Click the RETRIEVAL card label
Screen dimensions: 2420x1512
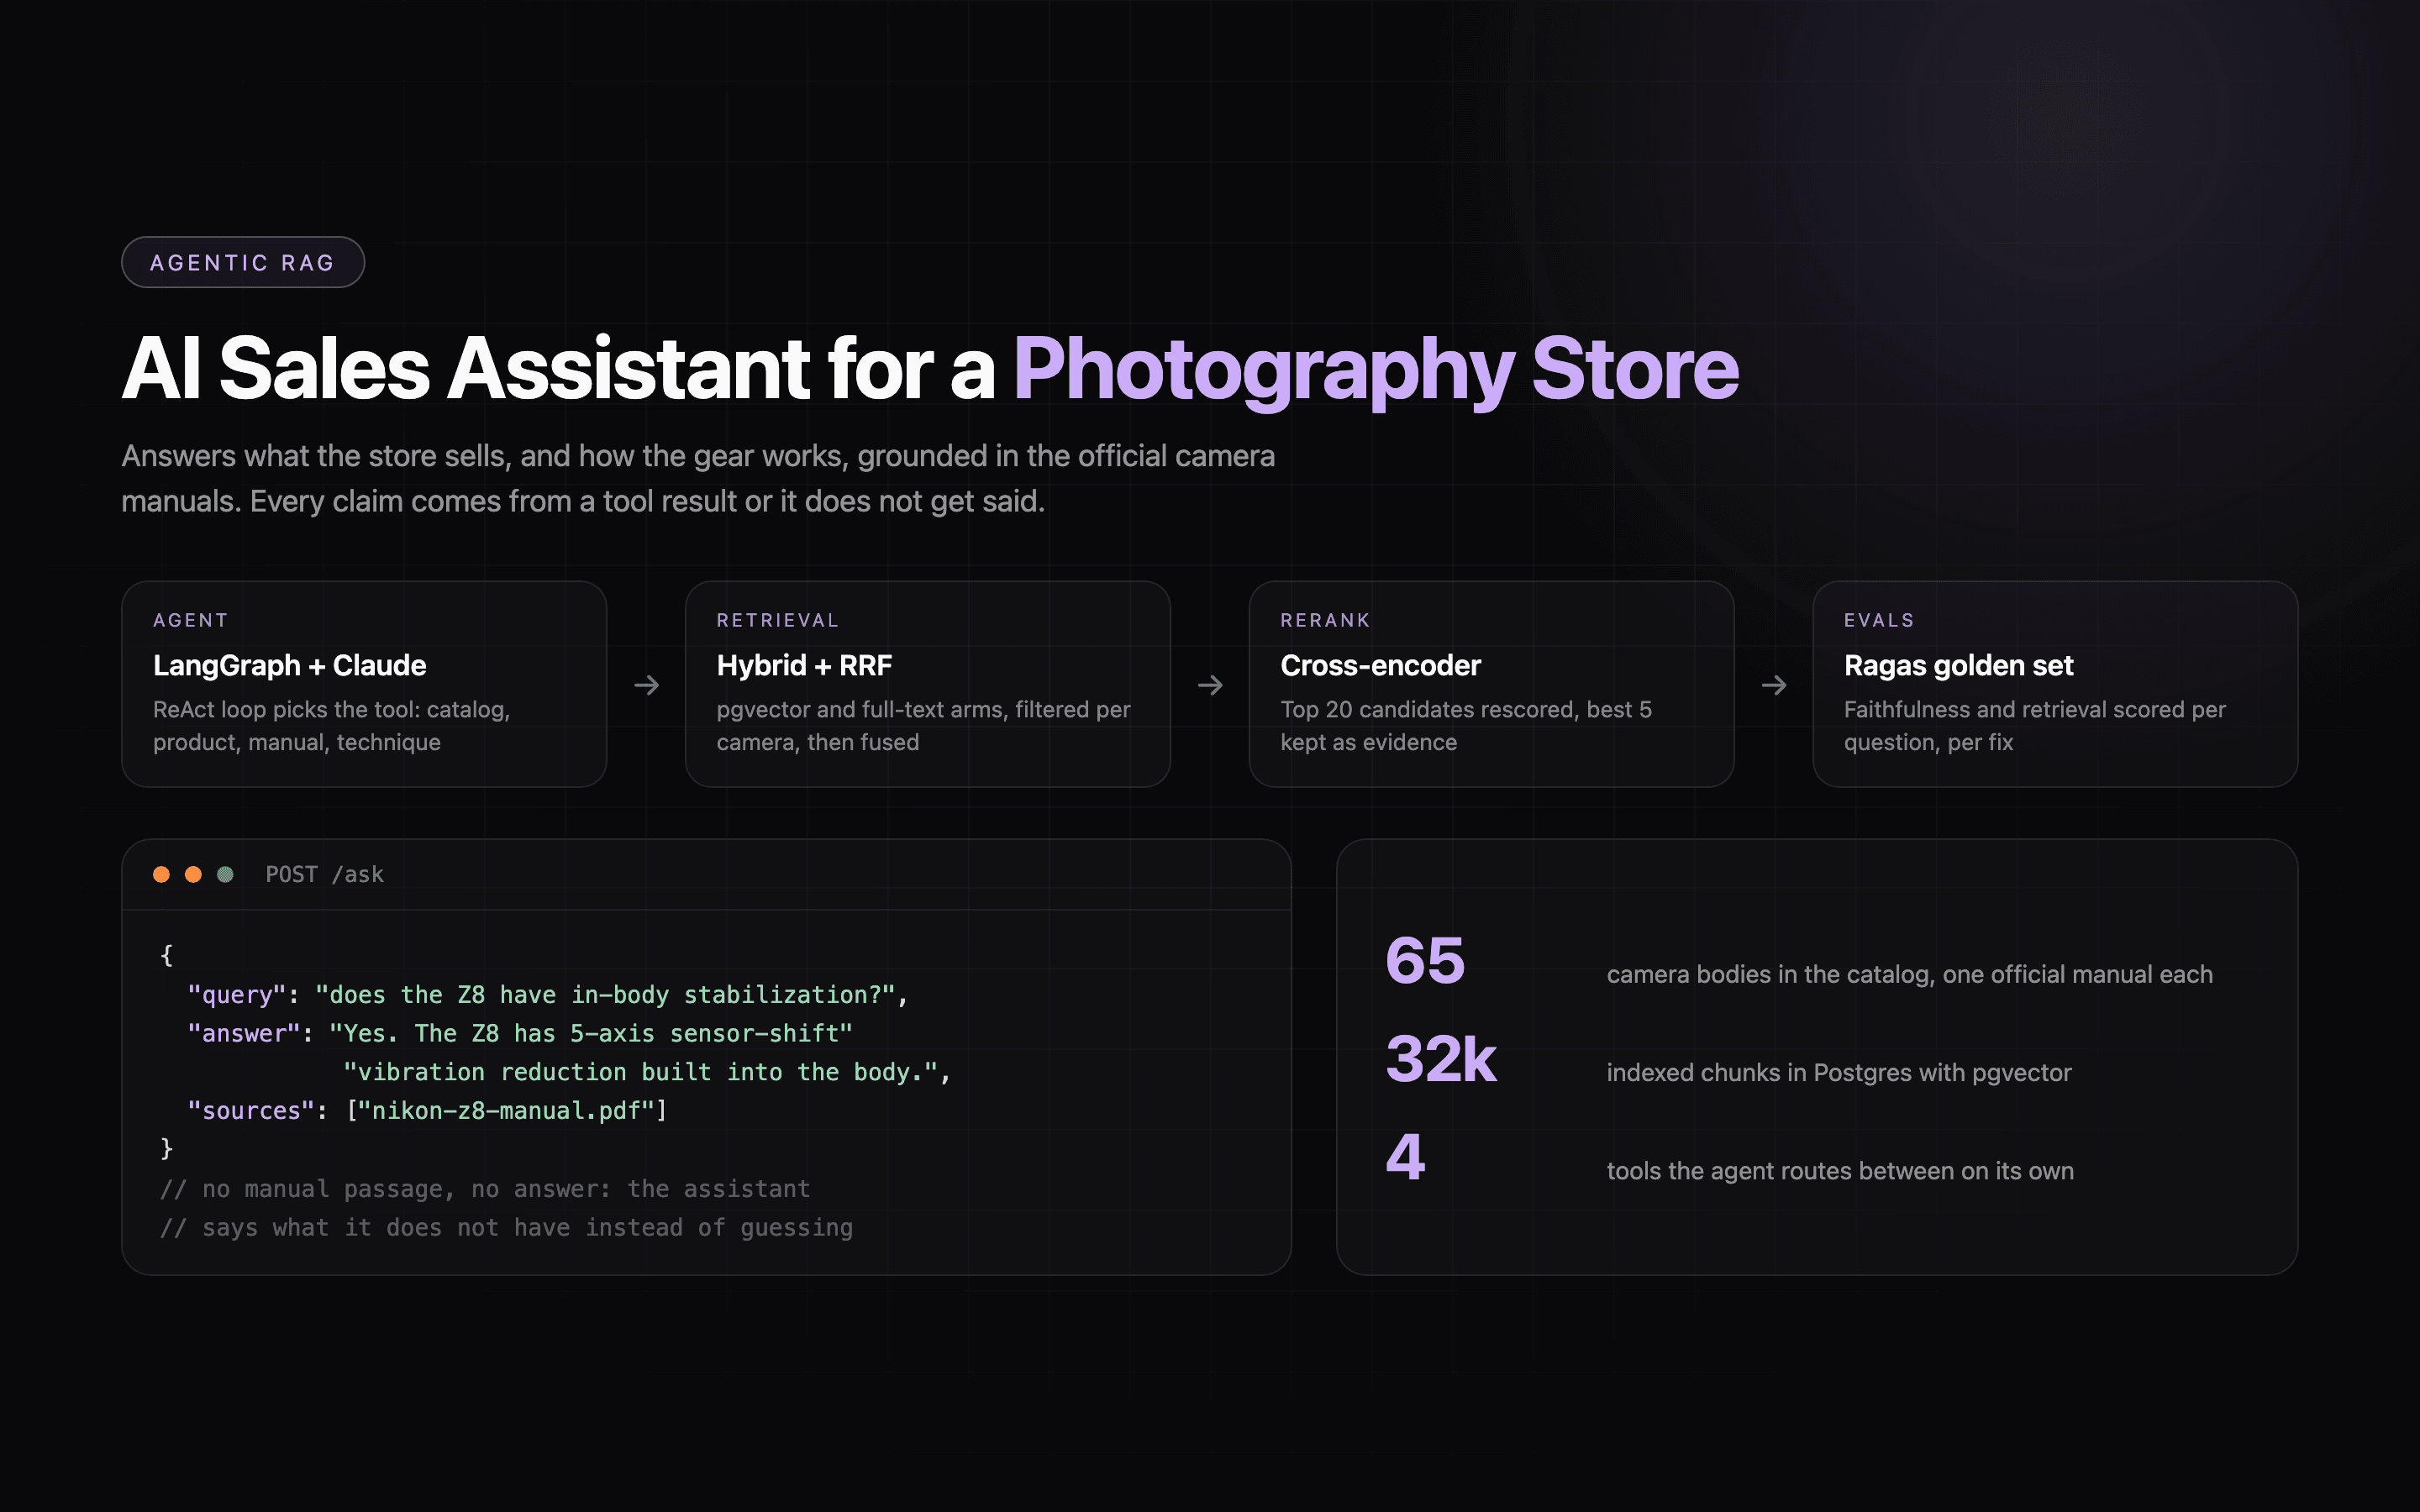tap(778, 620)
